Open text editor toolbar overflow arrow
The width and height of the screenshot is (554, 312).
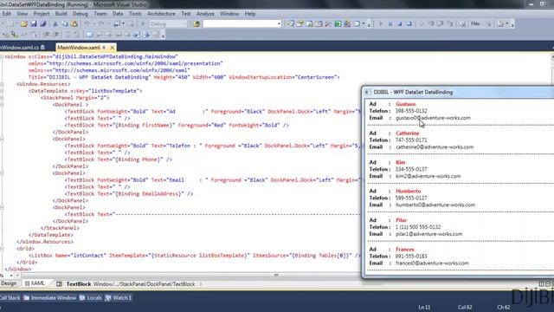pos(164,35)
